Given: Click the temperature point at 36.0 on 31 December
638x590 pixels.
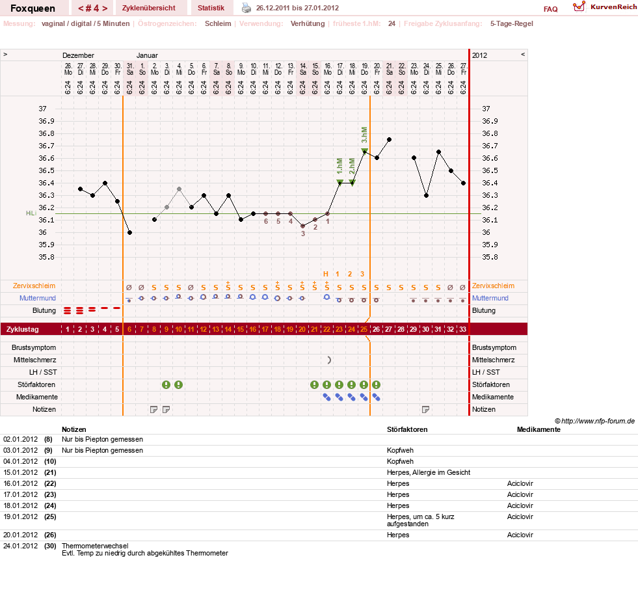Looking at the screenshot, I should click(130, 232).
